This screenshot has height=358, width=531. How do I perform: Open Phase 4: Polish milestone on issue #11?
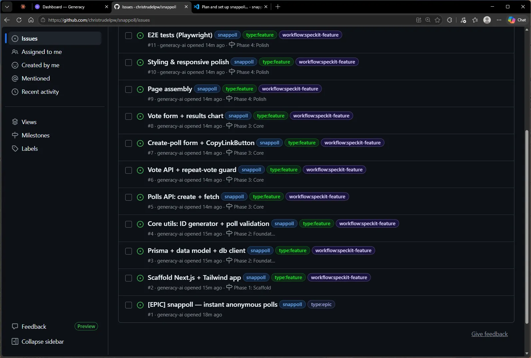click(x=249, y=45)
